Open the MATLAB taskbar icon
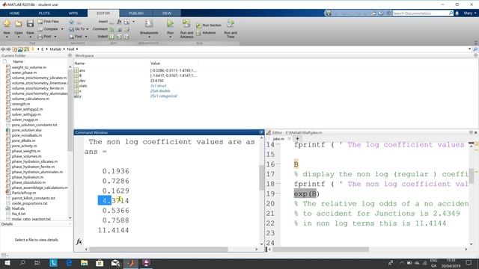 [131, 262]
